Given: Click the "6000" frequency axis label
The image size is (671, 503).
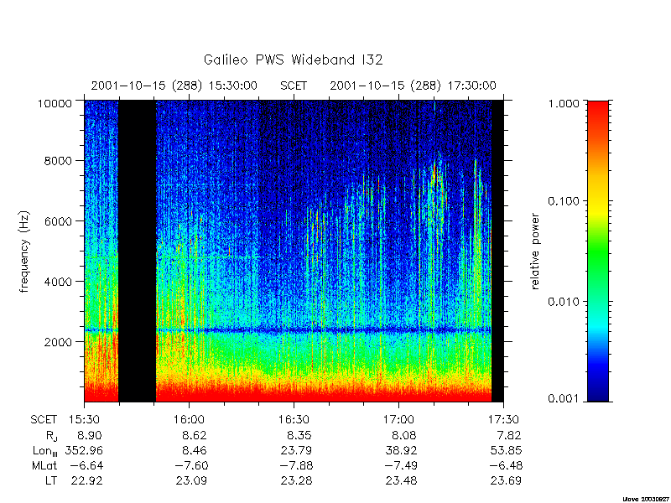Looking at the screenshot, I should point(59,221).
